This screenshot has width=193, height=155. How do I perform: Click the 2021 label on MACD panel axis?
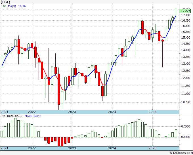[x=5, y=148]
